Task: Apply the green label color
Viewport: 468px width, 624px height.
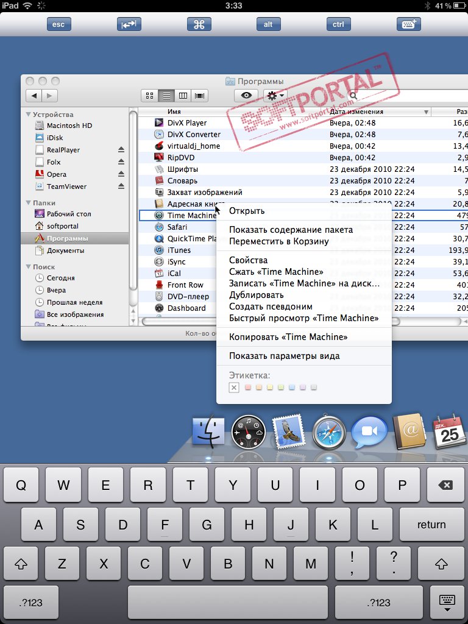Action: (x=281, y=387)
